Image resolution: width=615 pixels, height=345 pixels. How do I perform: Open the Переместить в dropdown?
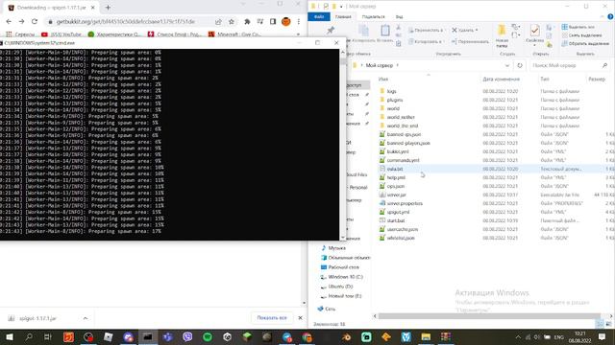pos(426,30)
